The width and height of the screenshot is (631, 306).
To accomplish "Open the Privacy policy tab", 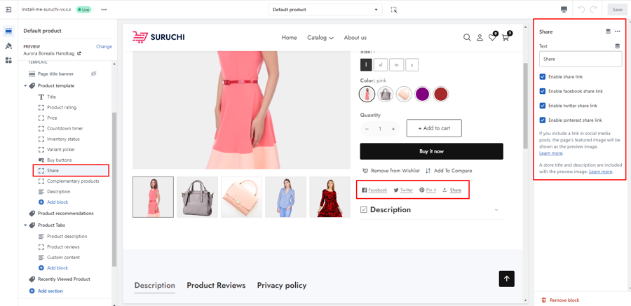I will point(281,286).
